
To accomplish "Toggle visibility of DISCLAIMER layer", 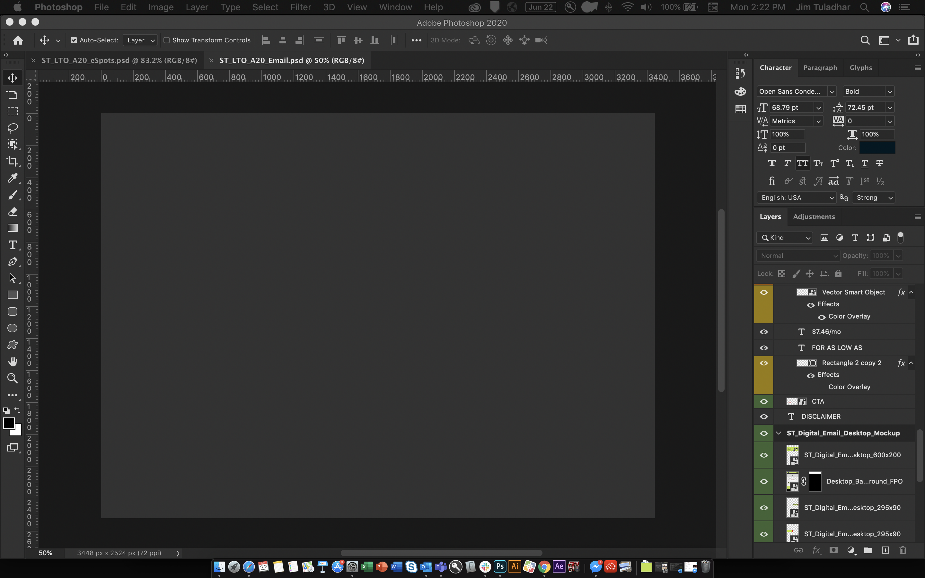I will [763, 416].
